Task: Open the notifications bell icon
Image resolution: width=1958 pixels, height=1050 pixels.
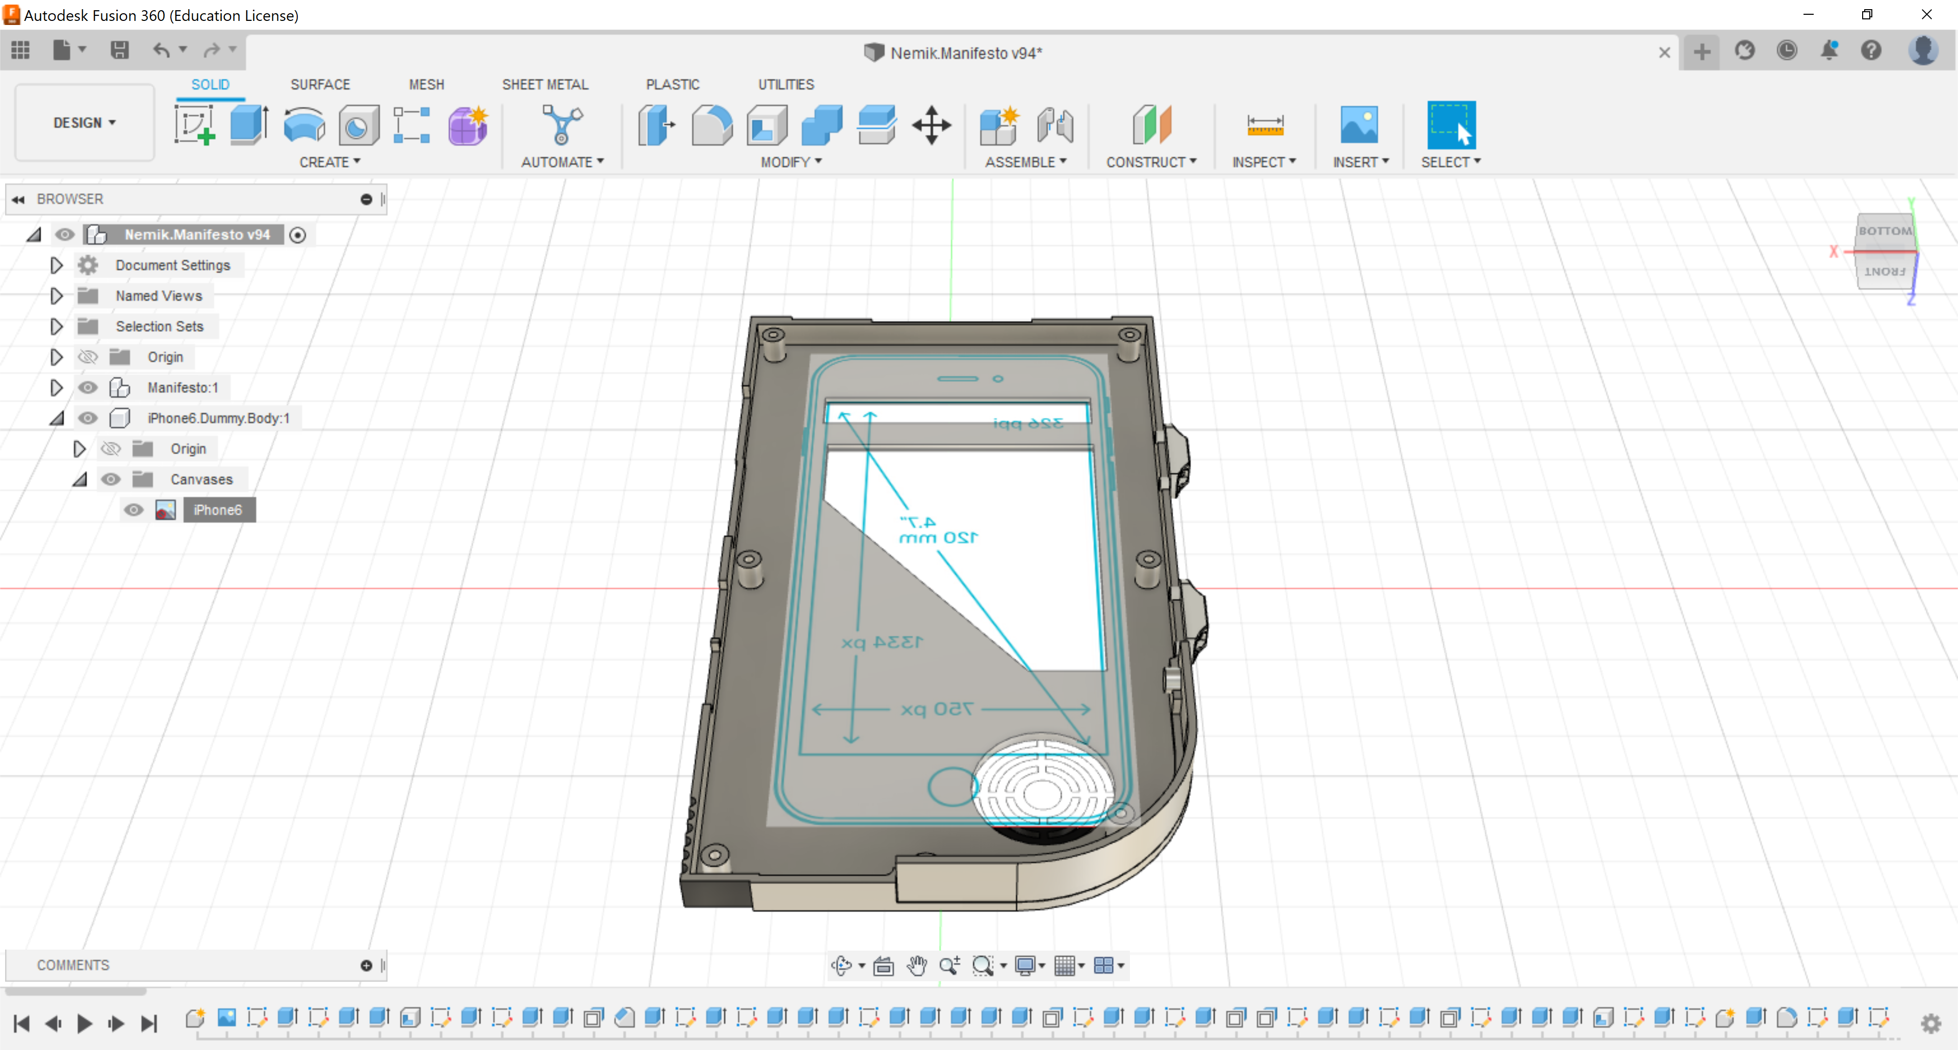Action: pos(1829,51)
